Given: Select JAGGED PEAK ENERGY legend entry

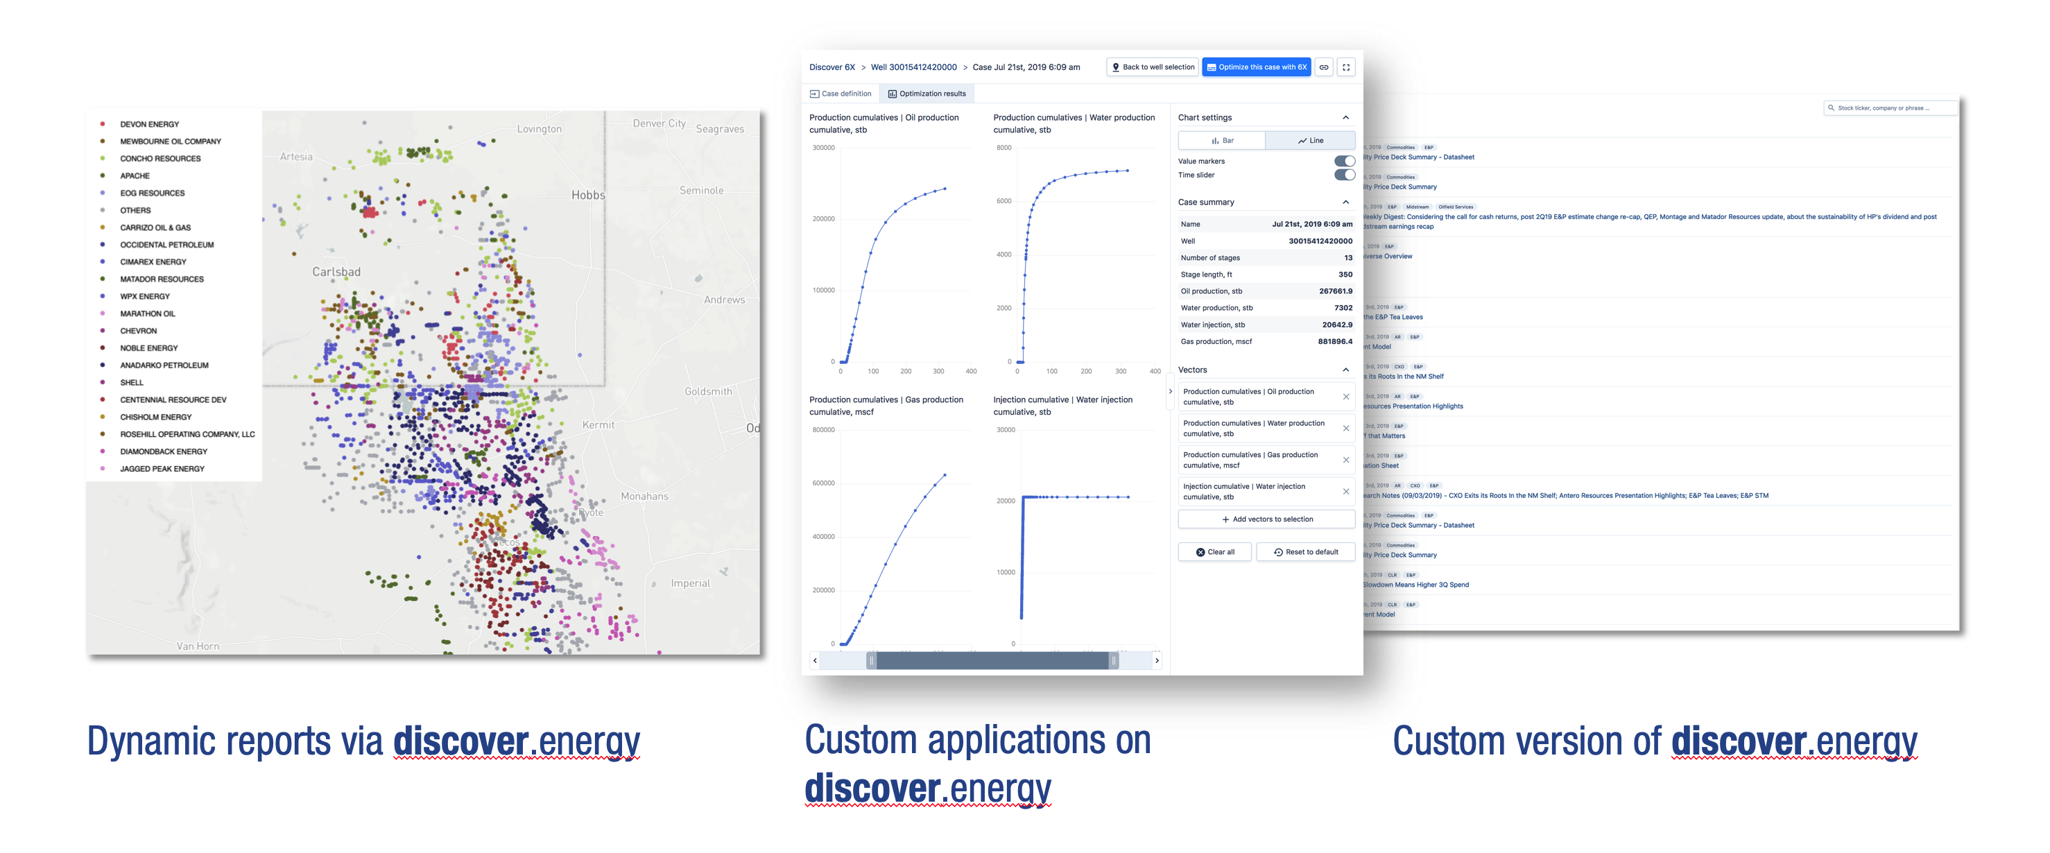Looking at the screenshot, I should [x=162, y=469].
